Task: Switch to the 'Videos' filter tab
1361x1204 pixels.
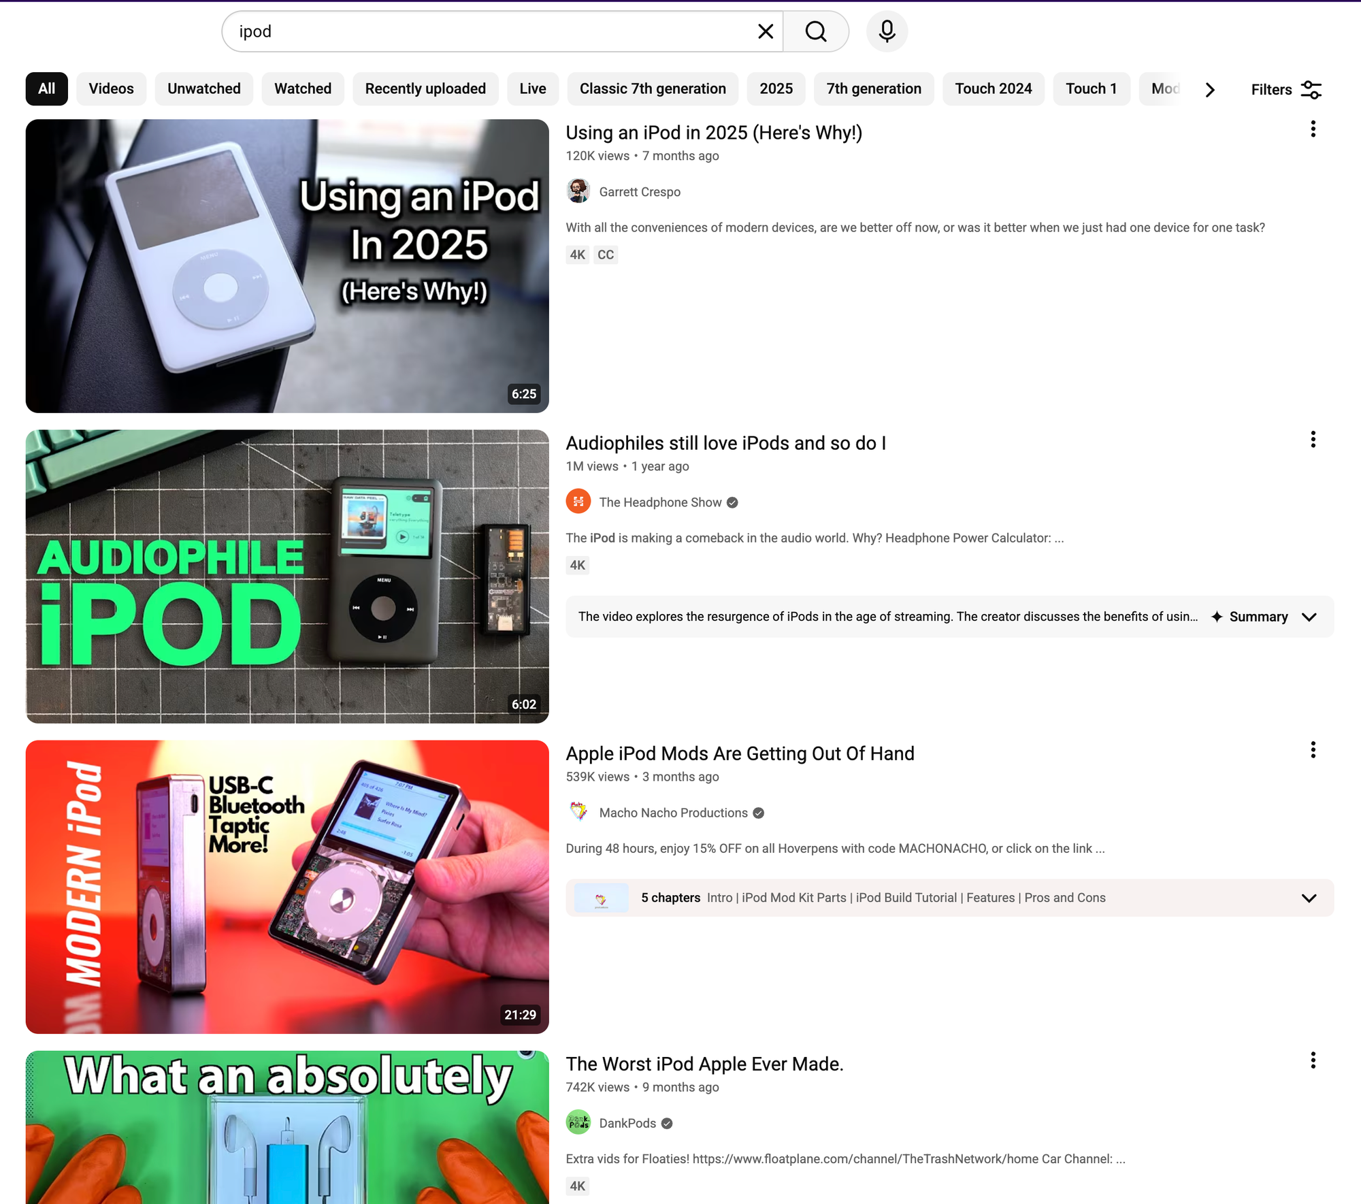Action: [111, 88]
